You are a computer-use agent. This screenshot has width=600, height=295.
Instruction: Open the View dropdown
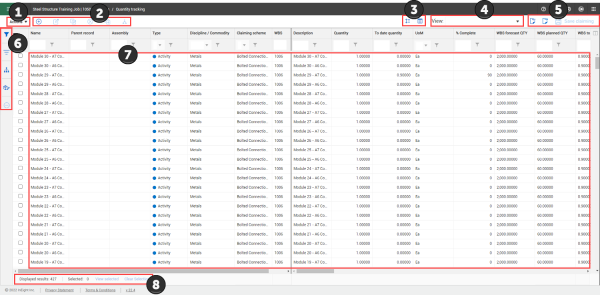[517, 21]
